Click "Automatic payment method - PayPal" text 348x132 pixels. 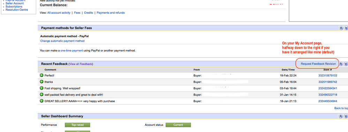[65, 36]
